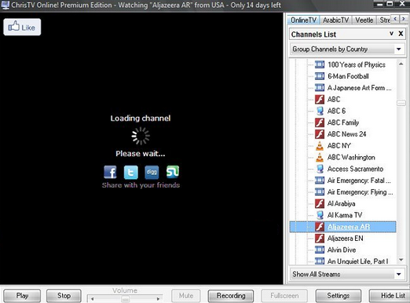
Task: Open the Show All Streams dropdown
Action: (346, 274)
